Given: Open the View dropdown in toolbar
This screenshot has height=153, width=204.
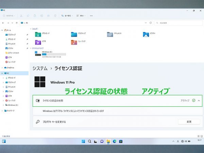Looking at the screenshot, I should click(81, 16).
